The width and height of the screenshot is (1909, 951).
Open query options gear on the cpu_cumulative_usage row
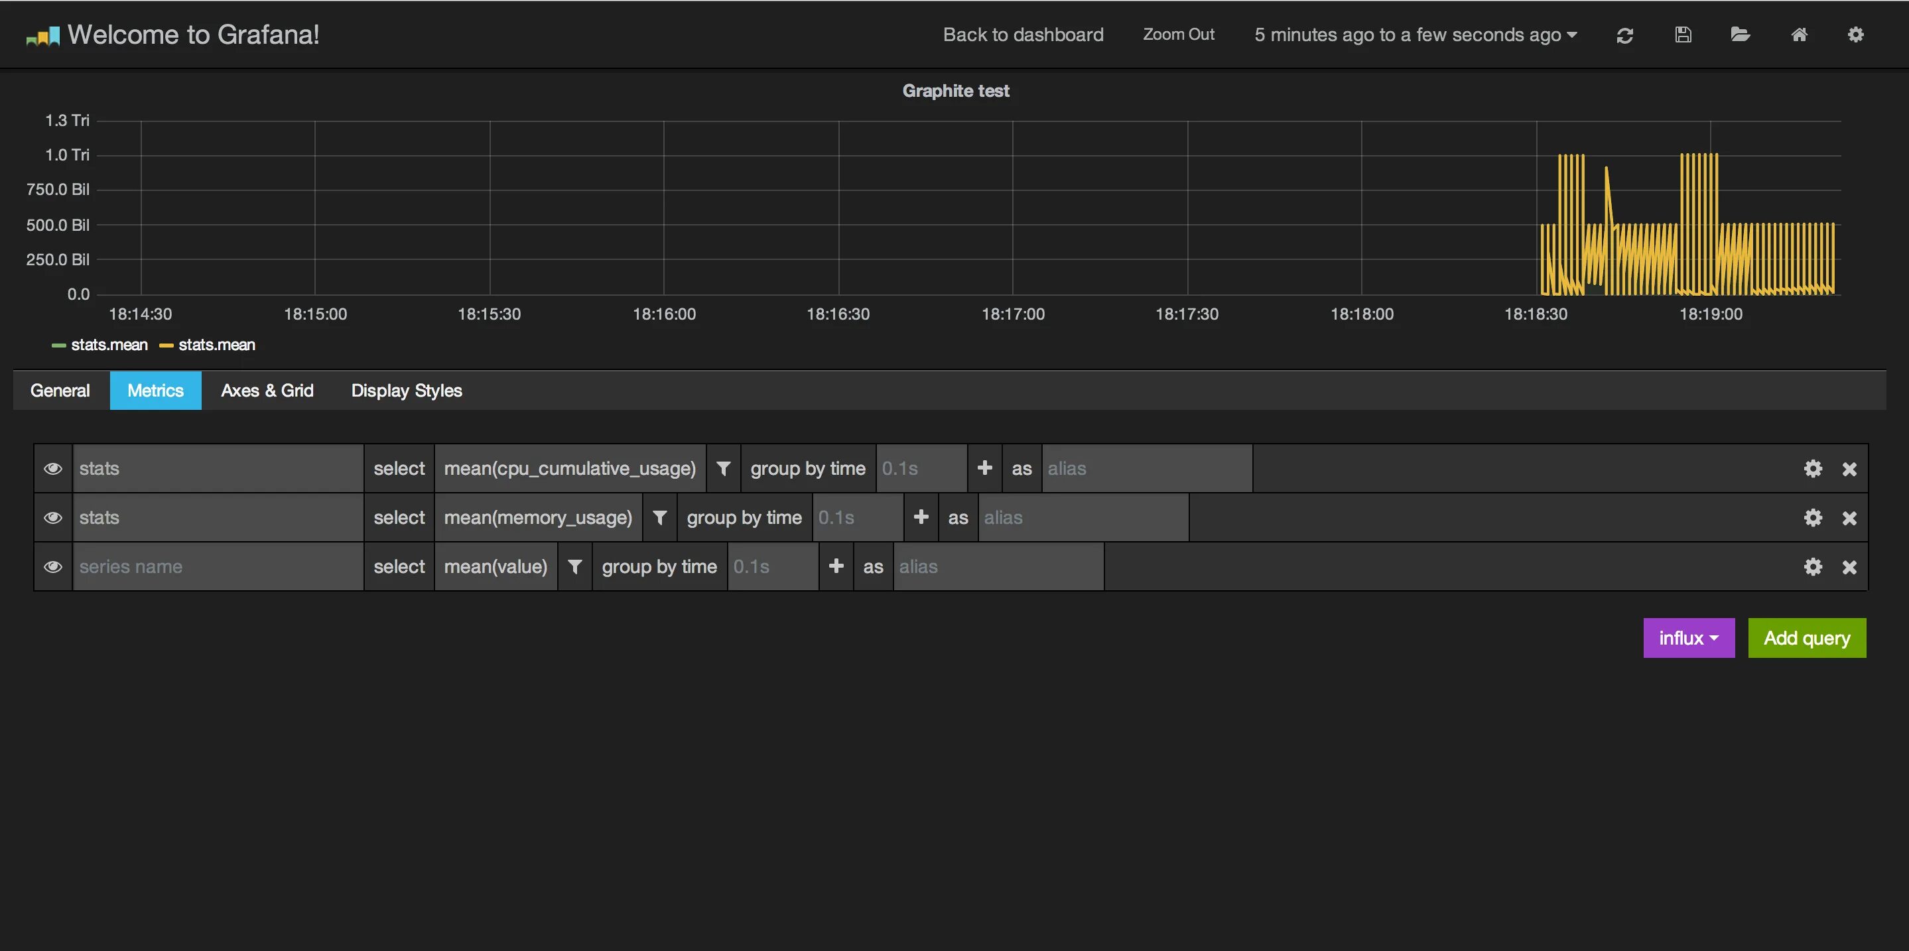coord(1813,469)
